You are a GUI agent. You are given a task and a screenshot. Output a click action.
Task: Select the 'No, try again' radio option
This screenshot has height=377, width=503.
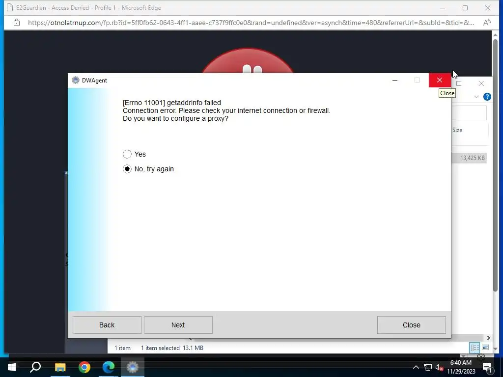[127, 169]
